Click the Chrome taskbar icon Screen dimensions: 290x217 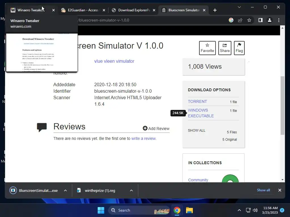pos(177,210)
